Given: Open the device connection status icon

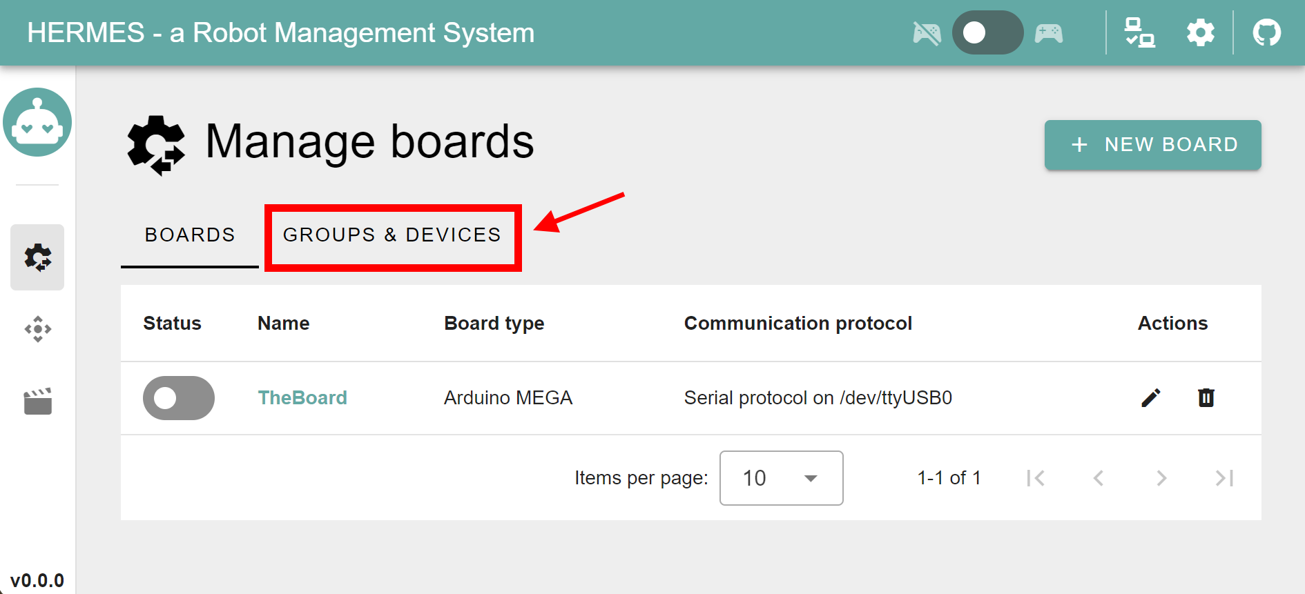Looking at the screenshot, I should click(1139, 32).
